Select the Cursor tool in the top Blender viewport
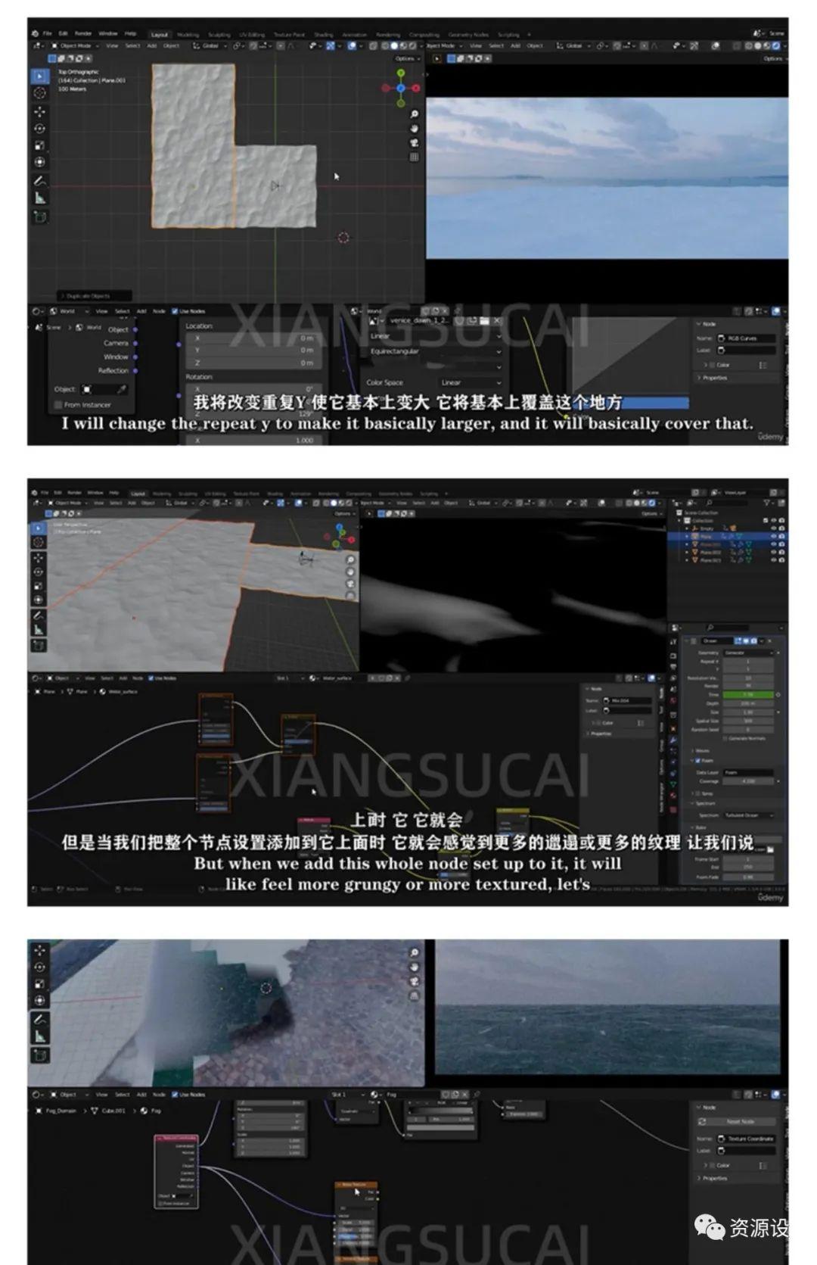 click(40, 93)
